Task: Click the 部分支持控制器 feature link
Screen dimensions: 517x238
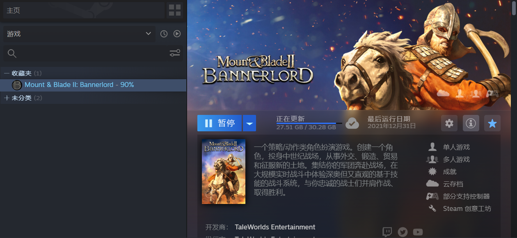Action: (x=467, y=196)
